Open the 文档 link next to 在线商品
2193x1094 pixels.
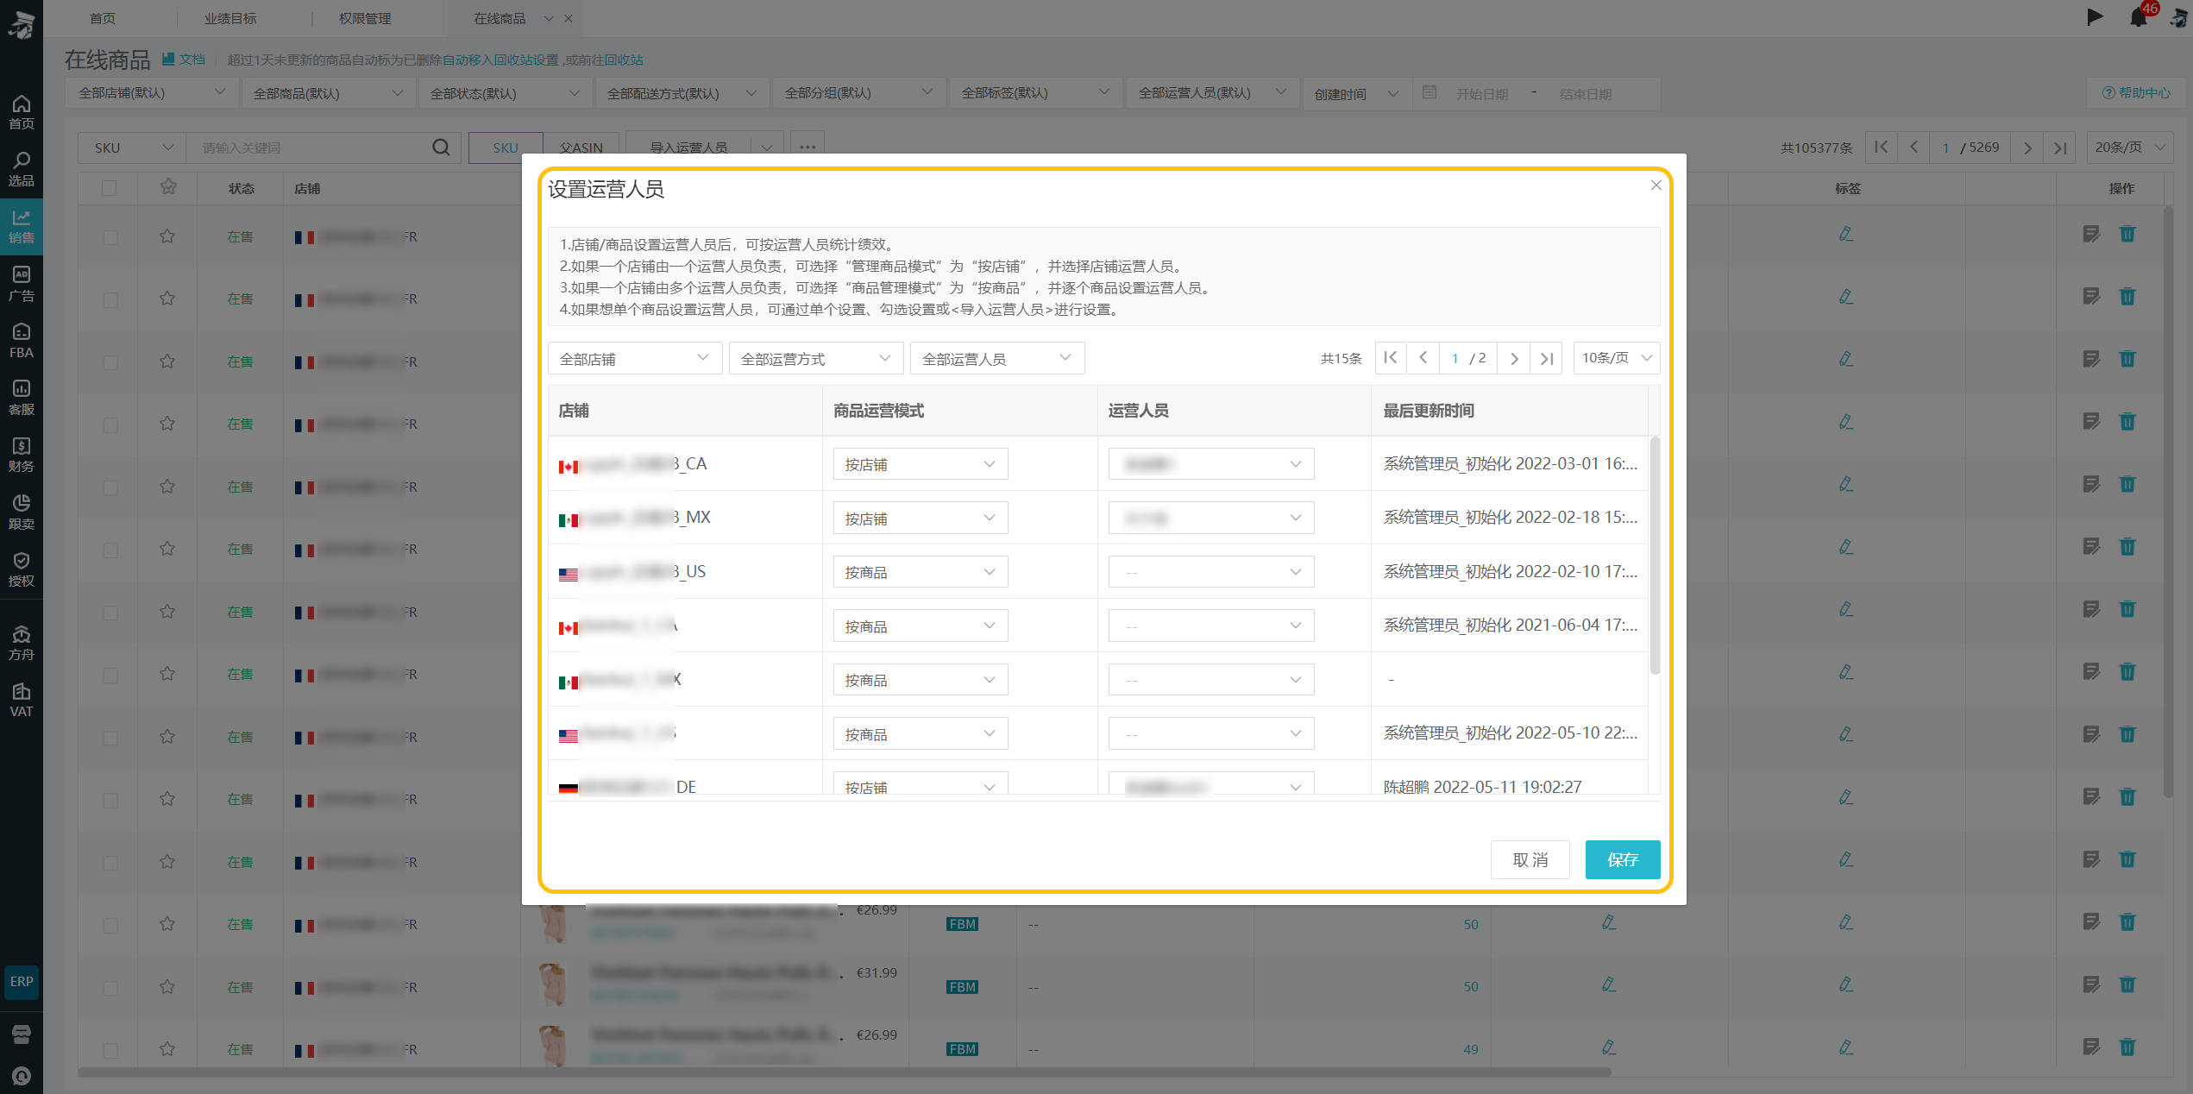(184, 60)
